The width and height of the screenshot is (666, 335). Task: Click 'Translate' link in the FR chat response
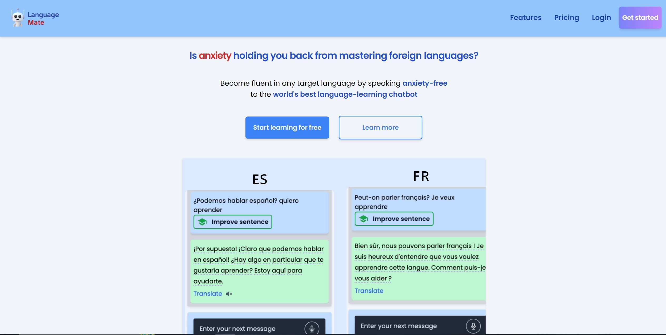[369, 290]
